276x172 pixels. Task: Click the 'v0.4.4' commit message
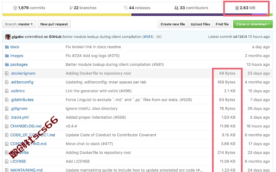71,126
